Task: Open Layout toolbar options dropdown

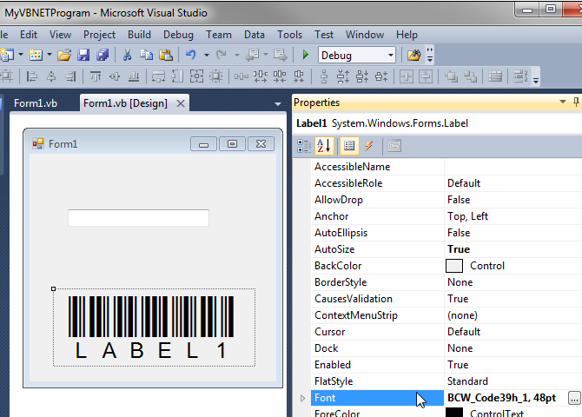Action: pyautogui.click(x=536, y=80)
